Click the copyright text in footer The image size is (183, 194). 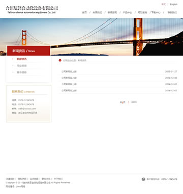tap(38, 183)
